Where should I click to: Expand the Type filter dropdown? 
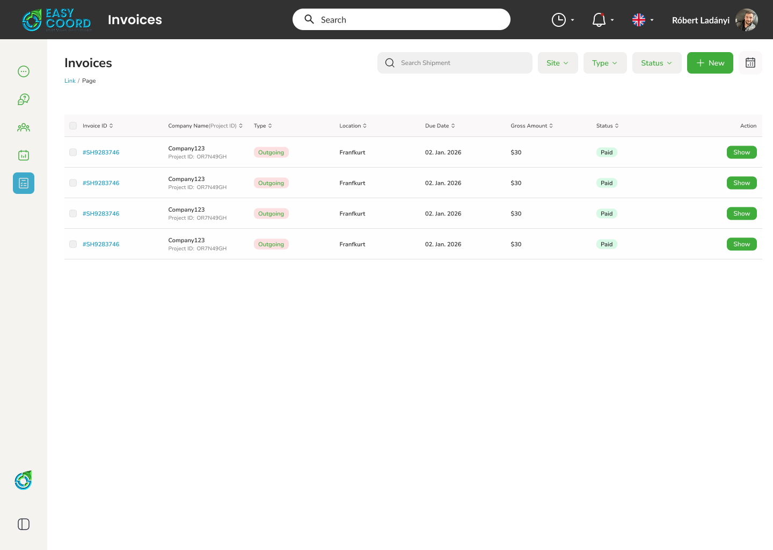pos(605,63)
